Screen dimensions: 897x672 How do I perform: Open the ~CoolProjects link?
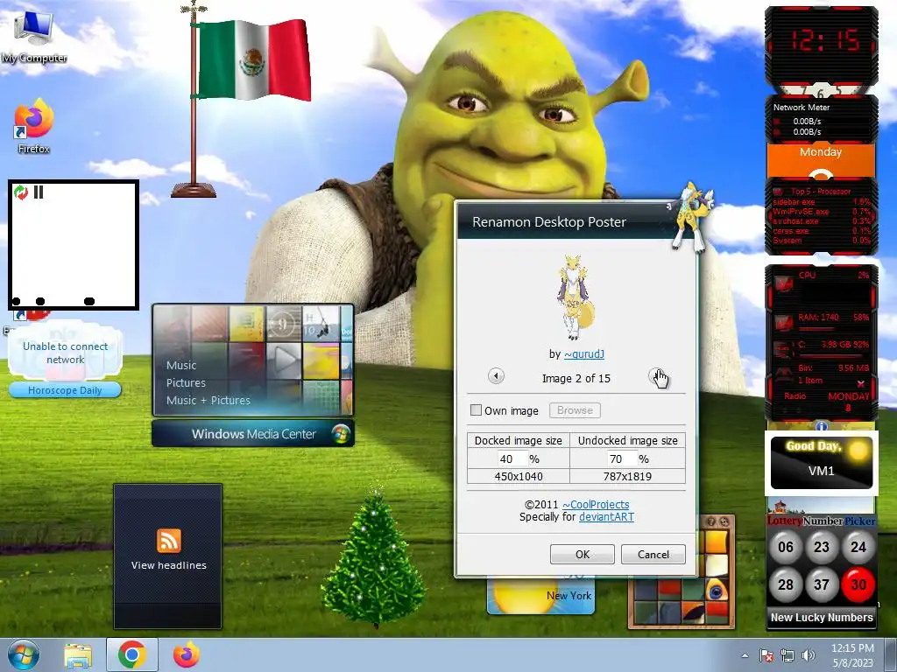(x=596, y=505)
